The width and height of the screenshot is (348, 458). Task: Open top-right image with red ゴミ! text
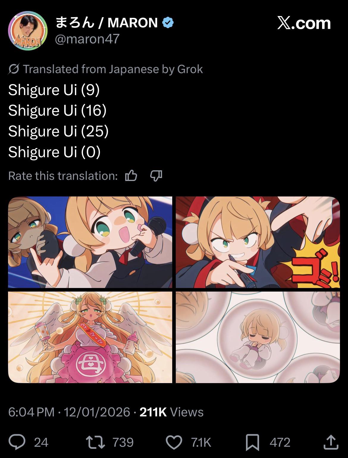pyautogui.click(x=258, y=242)
